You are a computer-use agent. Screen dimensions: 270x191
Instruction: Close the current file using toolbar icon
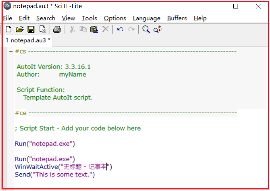point(42,29)
